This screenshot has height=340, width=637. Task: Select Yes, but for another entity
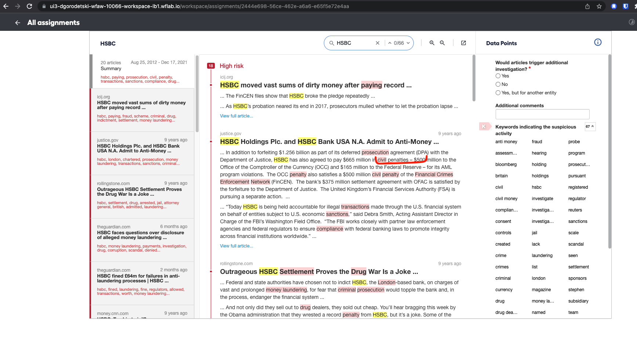pyautogui.click(x=498, y=93)
